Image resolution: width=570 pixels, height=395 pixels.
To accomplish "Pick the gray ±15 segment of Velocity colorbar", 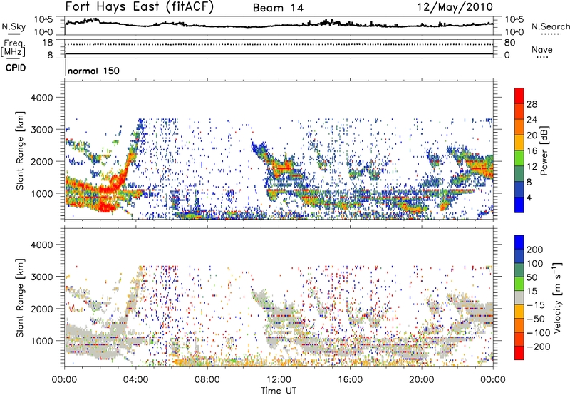I will pyautogui.click(x=519, y=297).
